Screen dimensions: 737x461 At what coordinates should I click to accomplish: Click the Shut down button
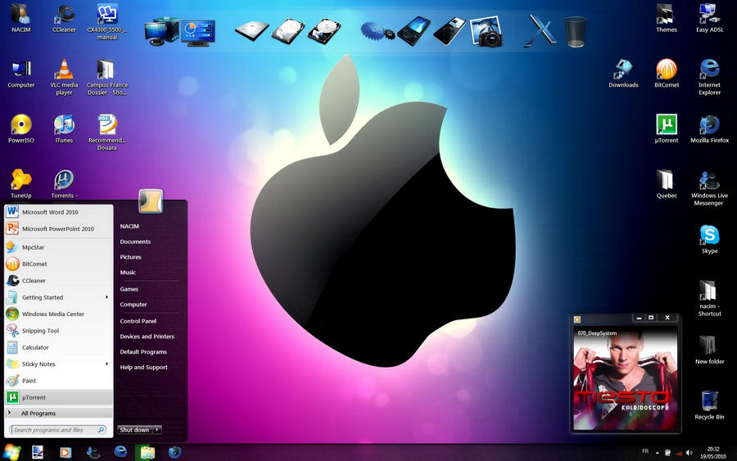point(135,430)
